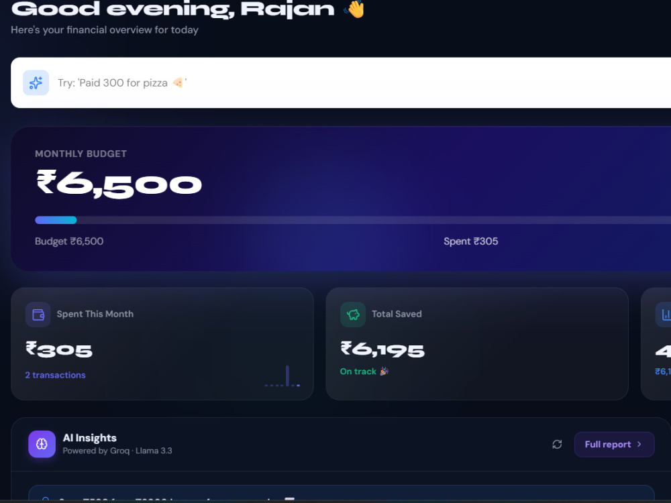Screen dimensions: 671x503
Task: Click the piggy bank icon on Total Saved
Action: (x=353, y=315)
